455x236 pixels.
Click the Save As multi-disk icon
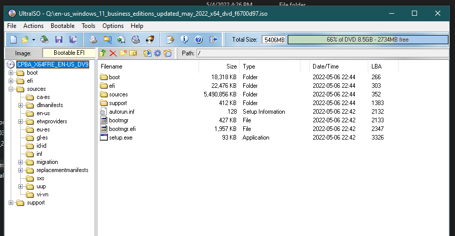tap(73, 40)
